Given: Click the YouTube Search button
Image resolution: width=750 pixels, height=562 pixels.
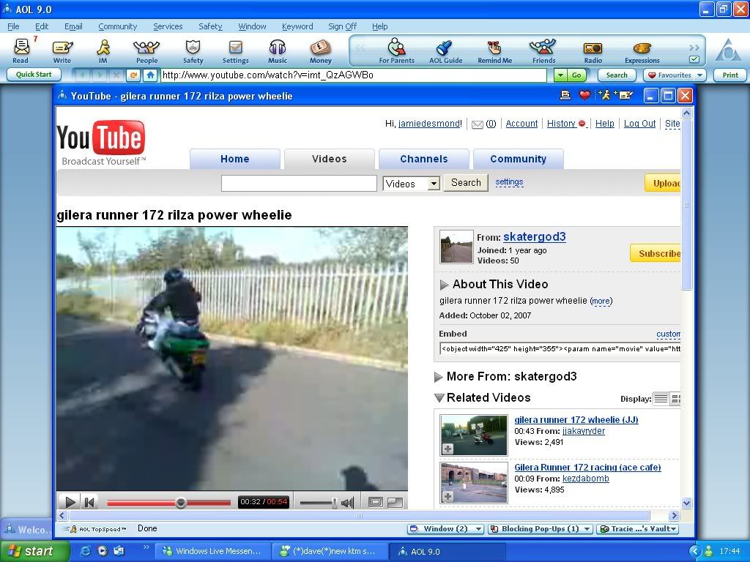Looking at the screenshot, I should [x=466, y=182].
